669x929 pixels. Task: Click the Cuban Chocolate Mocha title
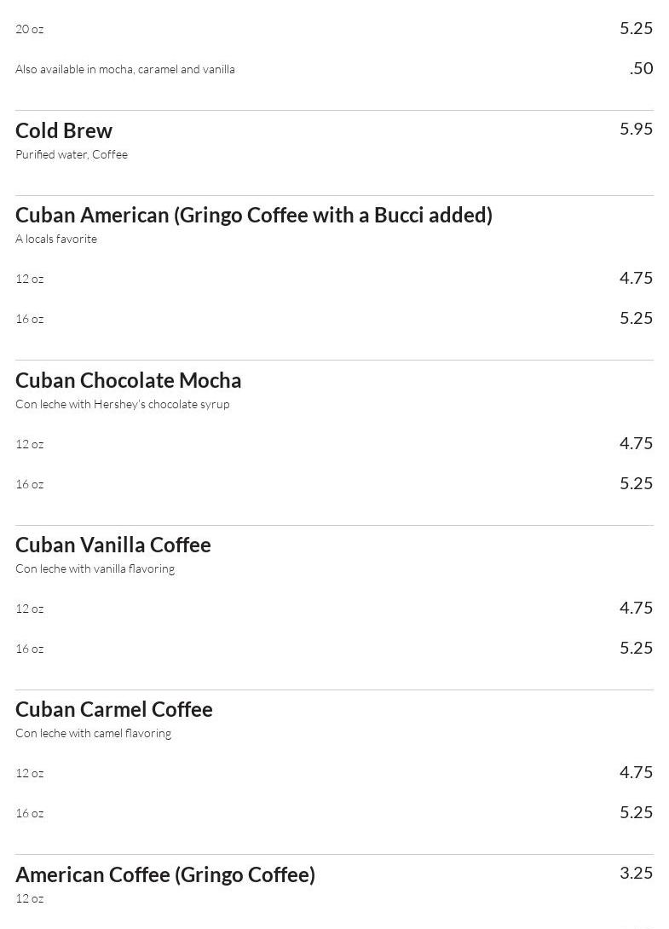pos(128,380)
